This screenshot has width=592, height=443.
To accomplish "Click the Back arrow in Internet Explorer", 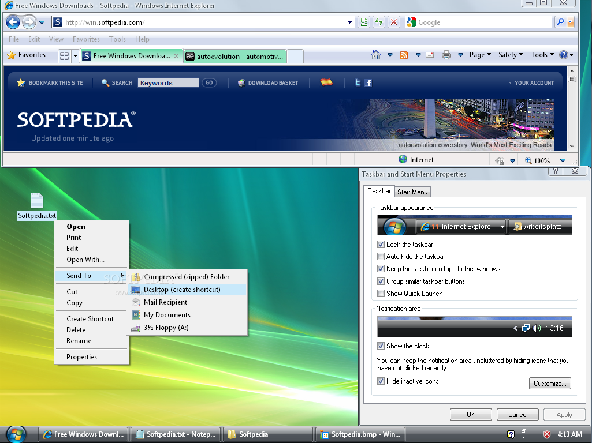I will coord(13,22).
